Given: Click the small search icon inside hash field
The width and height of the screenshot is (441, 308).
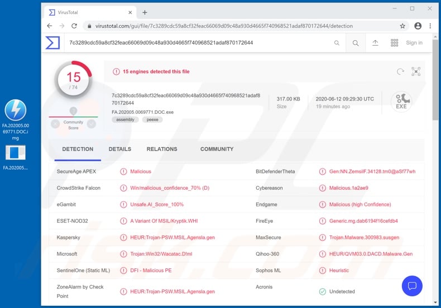Looking at the screenshot, I should pyautogui.click(x=337, y=43).
